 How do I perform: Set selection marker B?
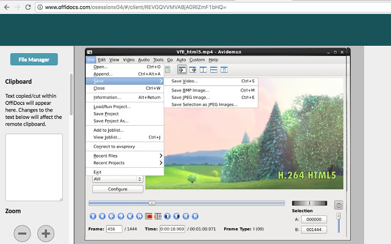click(158, 216)
